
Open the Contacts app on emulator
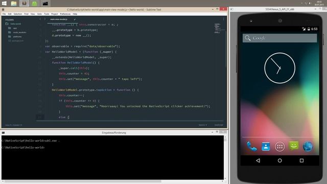[266, 147]
